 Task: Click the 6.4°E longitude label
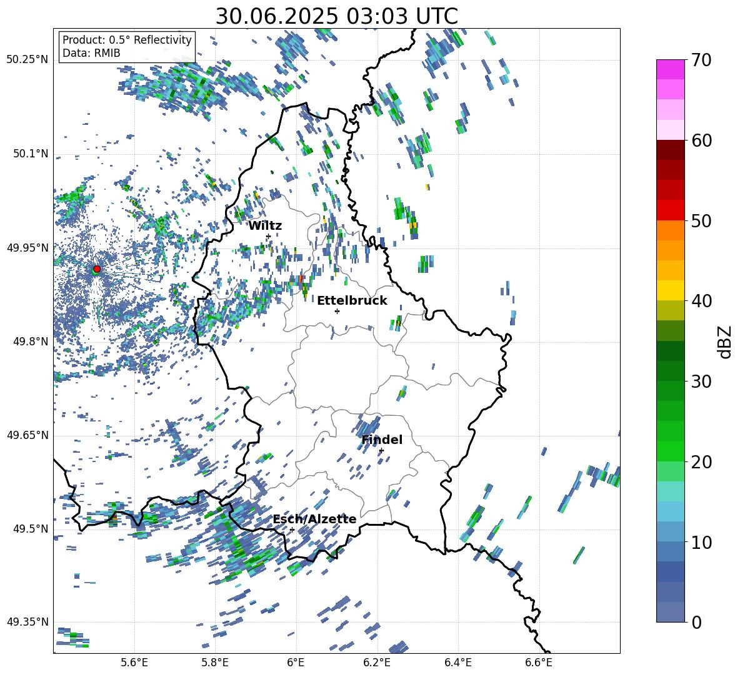(x=457, y=663)
